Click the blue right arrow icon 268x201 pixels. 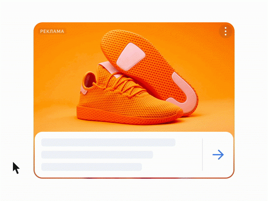pos(218,155)
